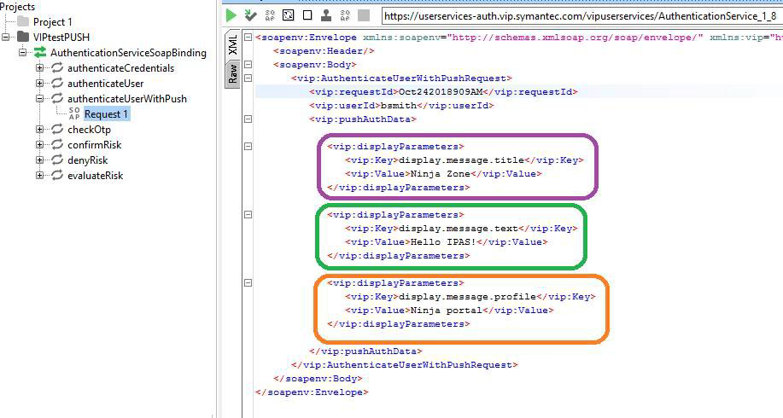This screenshot has width=783, height=418.
Task: Click the requestId value Oct242018909AM
Action: tap(441, 92)
